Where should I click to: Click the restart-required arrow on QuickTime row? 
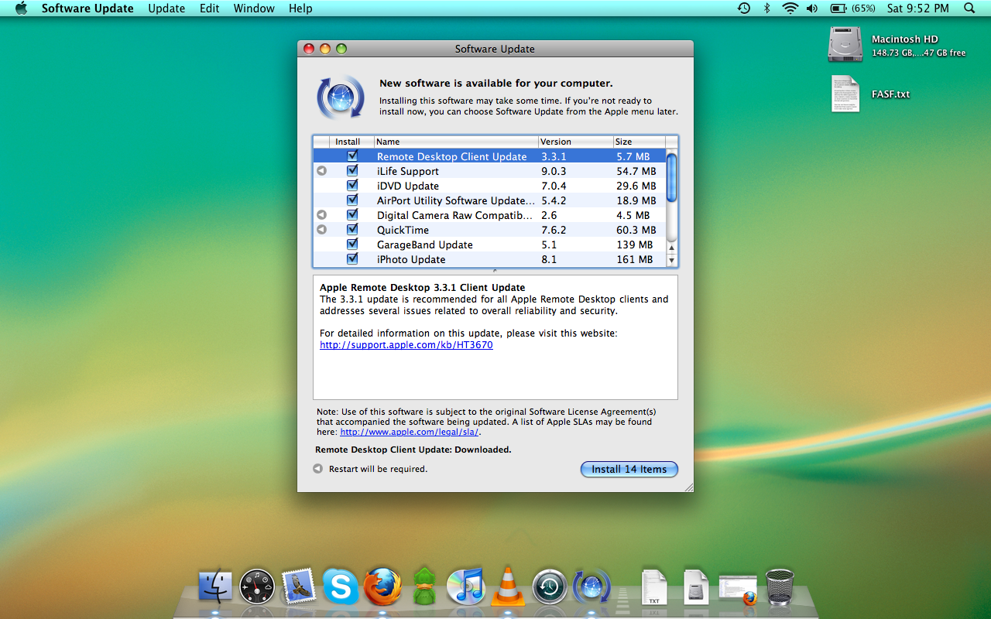click(321, 230)
